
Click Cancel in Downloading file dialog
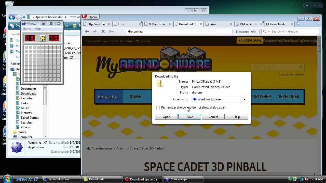tap(213, 117)
